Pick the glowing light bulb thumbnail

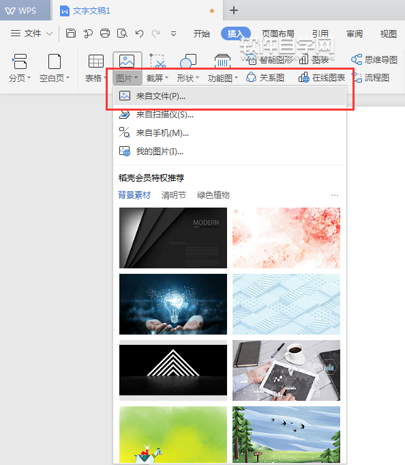tap(173, 305)
